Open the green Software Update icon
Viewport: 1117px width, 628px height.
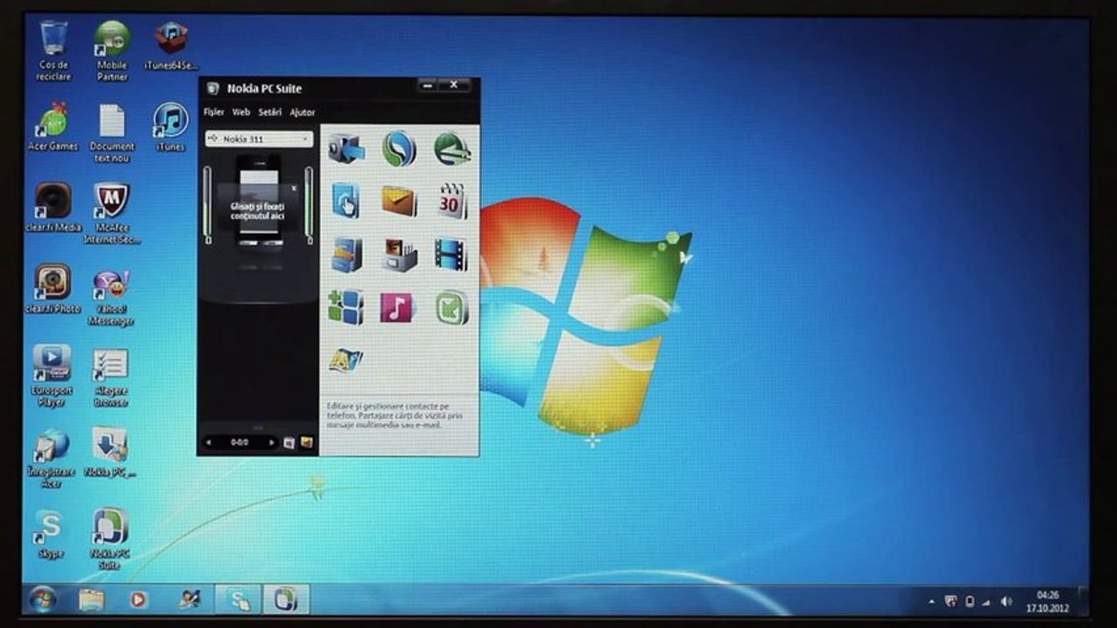452,307
